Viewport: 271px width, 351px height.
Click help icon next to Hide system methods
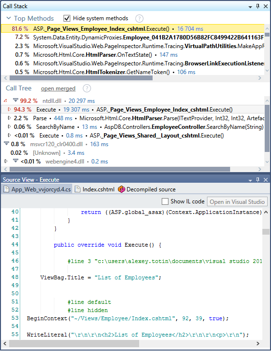[x=139, y=19]
